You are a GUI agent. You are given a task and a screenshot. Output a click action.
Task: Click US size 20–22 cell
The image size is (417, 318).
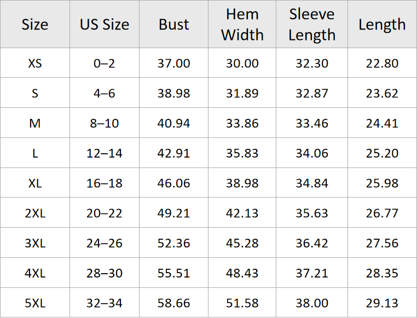pyautogui.click(x=105, y=213)
